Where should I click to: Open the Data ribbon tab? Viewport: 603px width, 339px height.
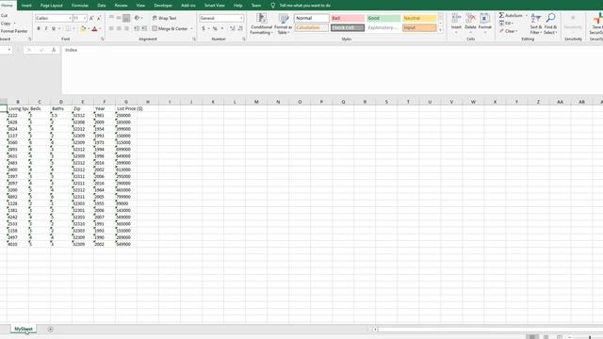pos(102,6)
